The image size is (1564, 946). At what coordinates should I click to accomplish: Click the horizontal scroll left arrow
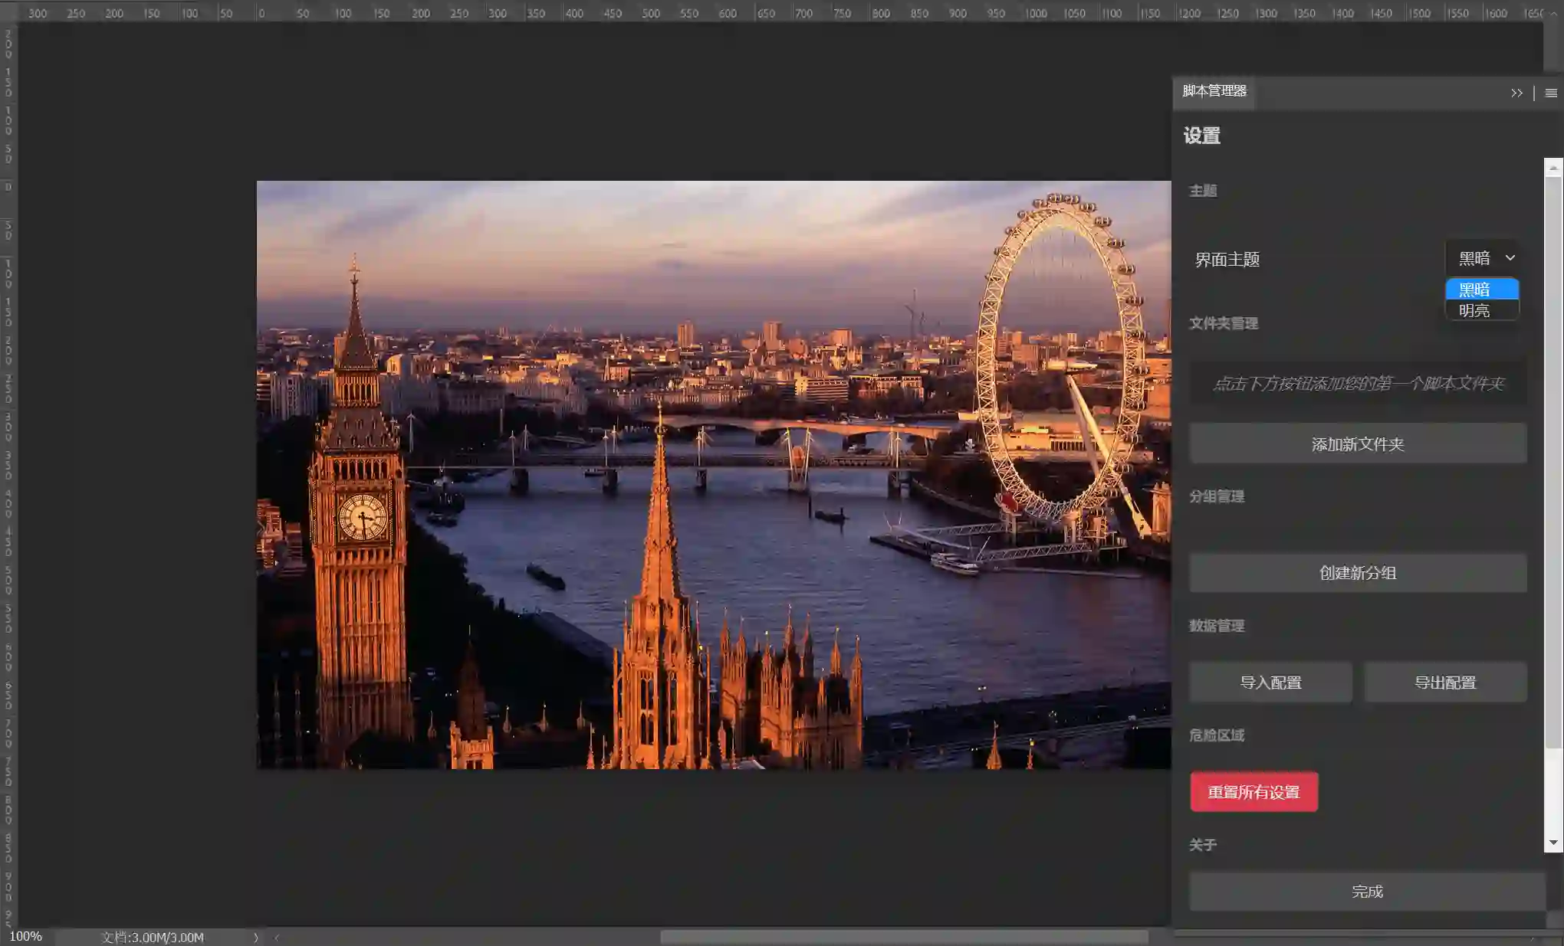click(x=277, y=938)
